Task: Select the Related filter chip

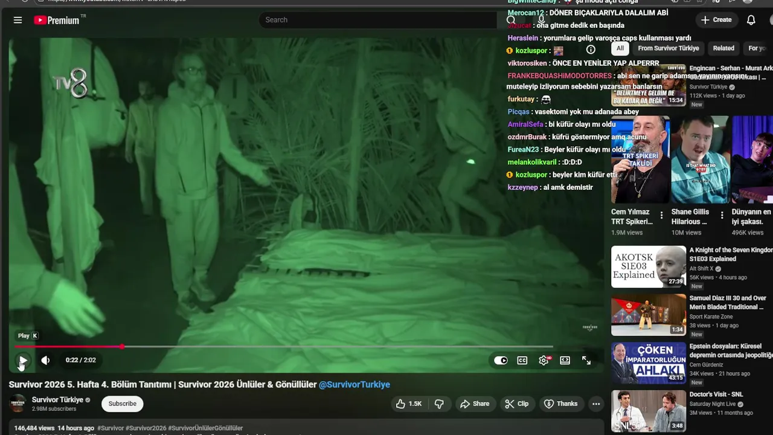Action: coord(723,48)
